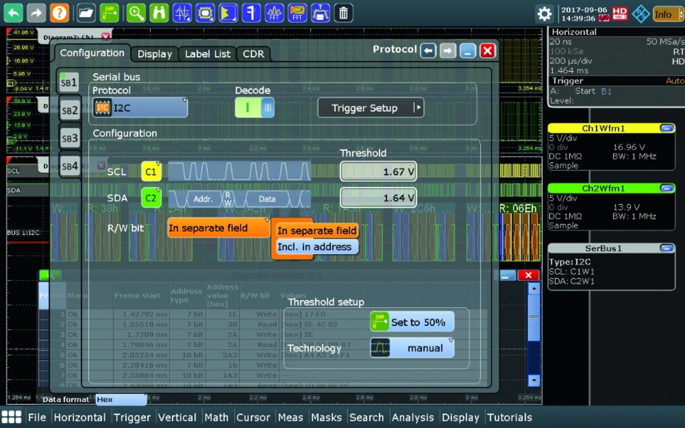The height and width of the screenshot is (428, 685).
Task: Choose 'In separate field' option
Action: (317, 231)
